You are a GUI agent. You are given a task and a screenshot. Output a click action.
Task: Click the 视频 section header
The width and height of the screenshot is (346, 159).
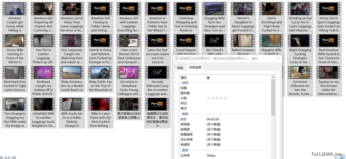(x=185, y=114)
